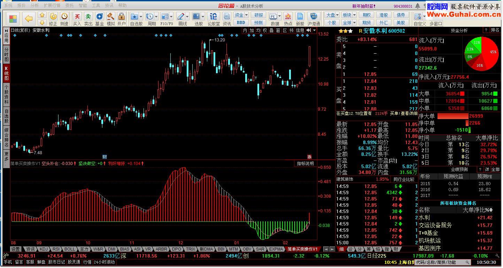
Task: Expand the F10/F9 dropdown arrow
Action: [x=171, y=16]
